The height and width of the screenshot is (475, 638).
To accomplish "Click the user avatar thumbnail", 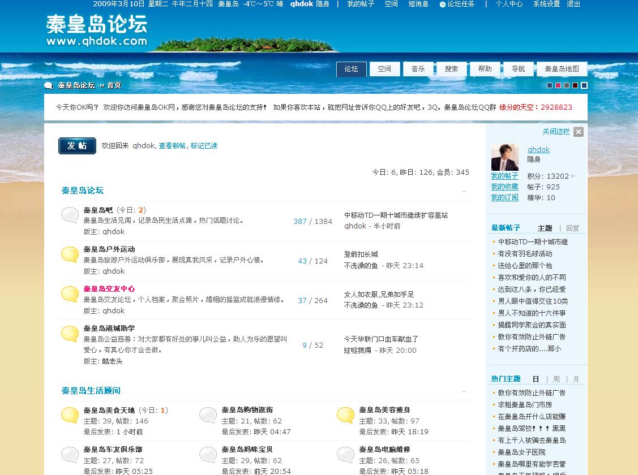I will [x=504, y=157].
